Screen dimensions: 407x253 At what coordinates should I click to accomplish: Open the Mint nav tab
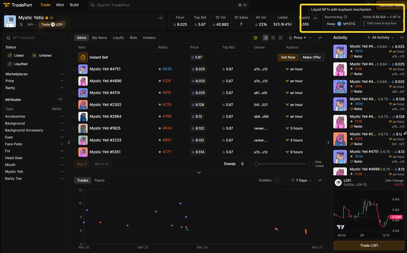point(60,5)
